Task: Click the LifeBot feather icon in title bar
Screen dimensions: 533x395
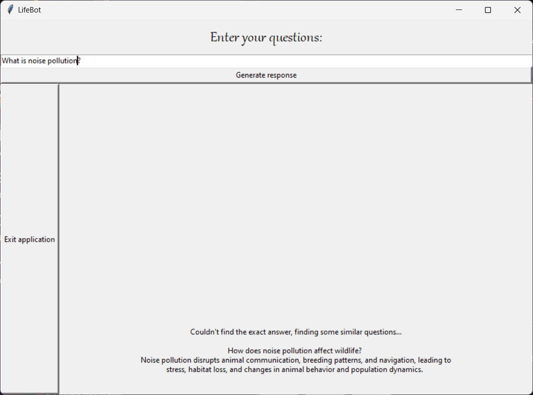Action: pyautogui.click(x=10, y=10)
